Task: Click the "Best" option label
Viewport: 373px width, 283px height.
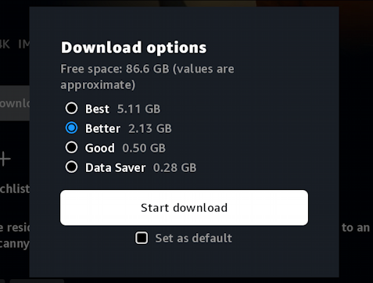Action: click(x=97, y=109)
